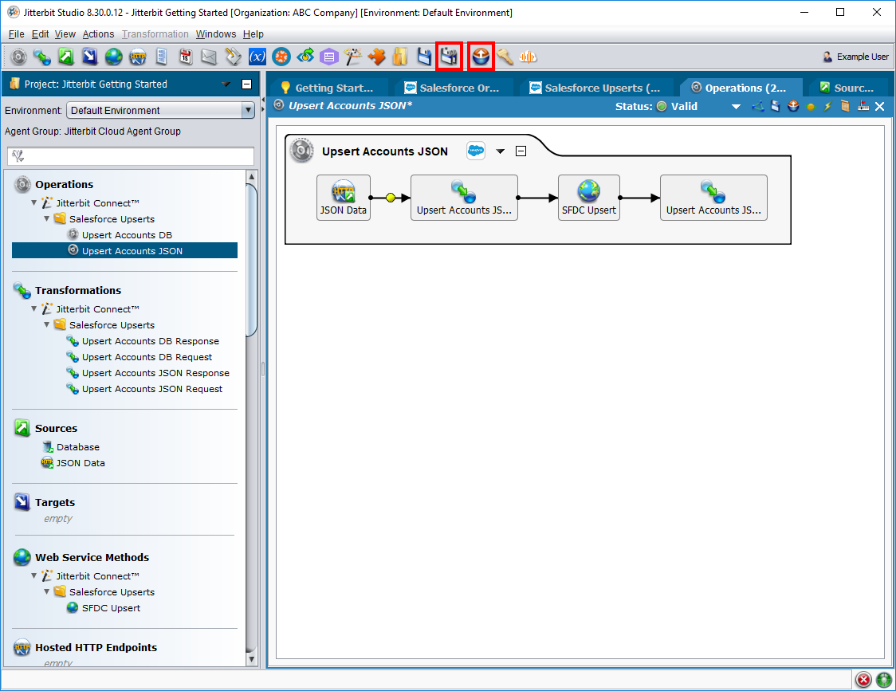Click the email message toolbar icon
Screen dimensions: 896x691
[x=209, y=57]
